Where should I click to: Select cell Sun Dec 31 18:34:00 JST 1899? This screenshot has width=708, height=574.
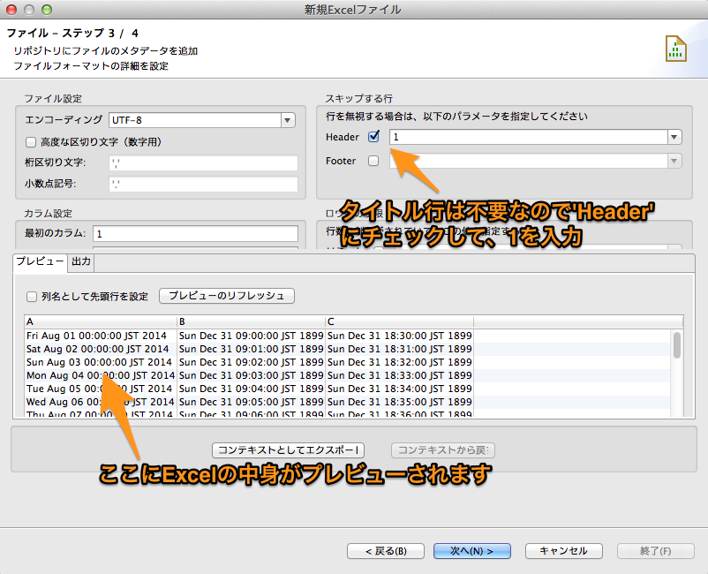pyautogui.click(x=400, y=388)
